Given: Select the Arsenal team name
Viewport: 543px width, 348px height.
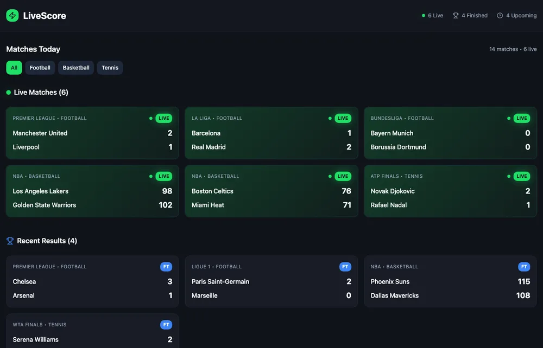Looking at the screenshot, I should [23, 295].
